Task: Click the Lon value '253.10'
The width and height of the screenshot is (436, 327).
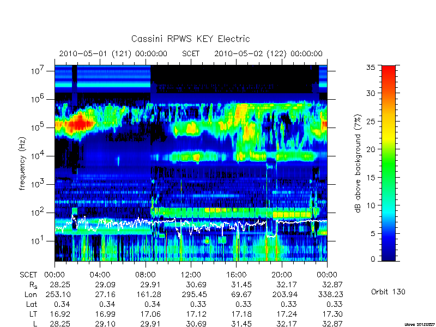Action: point(58,294)
